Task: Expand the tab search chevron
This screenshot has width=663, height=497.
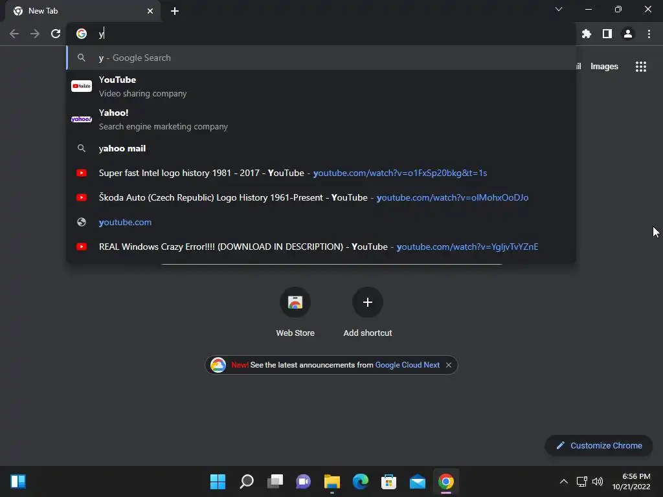Action: 559,9
